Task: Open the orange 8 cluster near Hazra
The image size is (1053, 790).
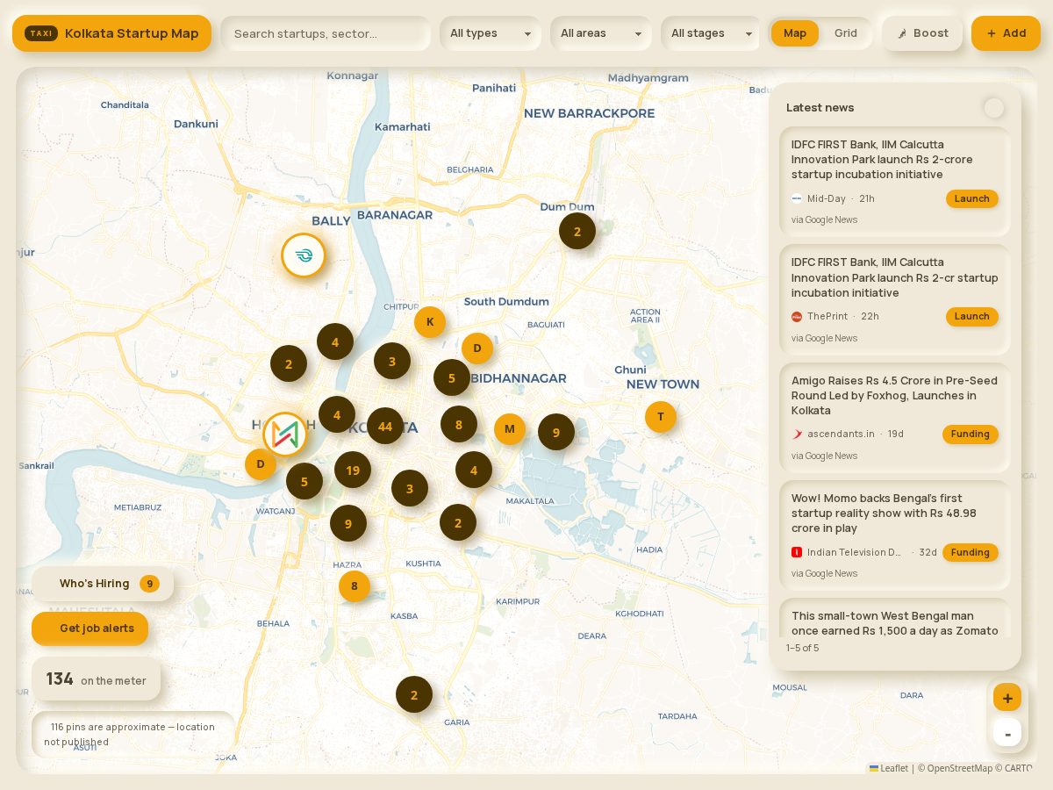Action: [x=355, y=586]
